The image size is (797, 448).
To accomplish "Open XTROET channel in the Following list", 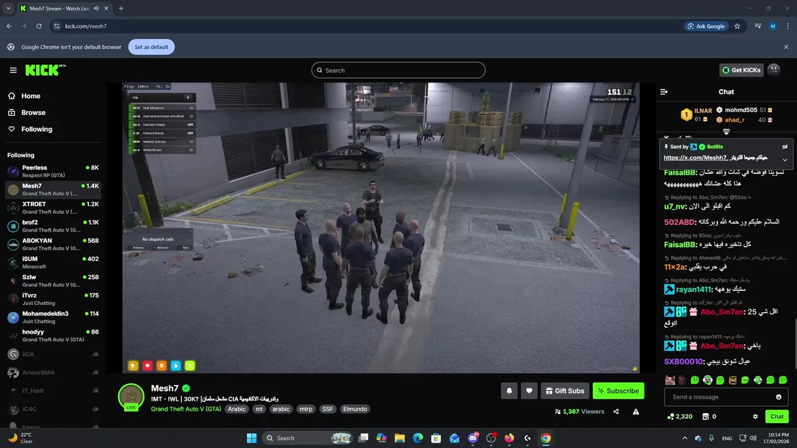I will 53,208.
